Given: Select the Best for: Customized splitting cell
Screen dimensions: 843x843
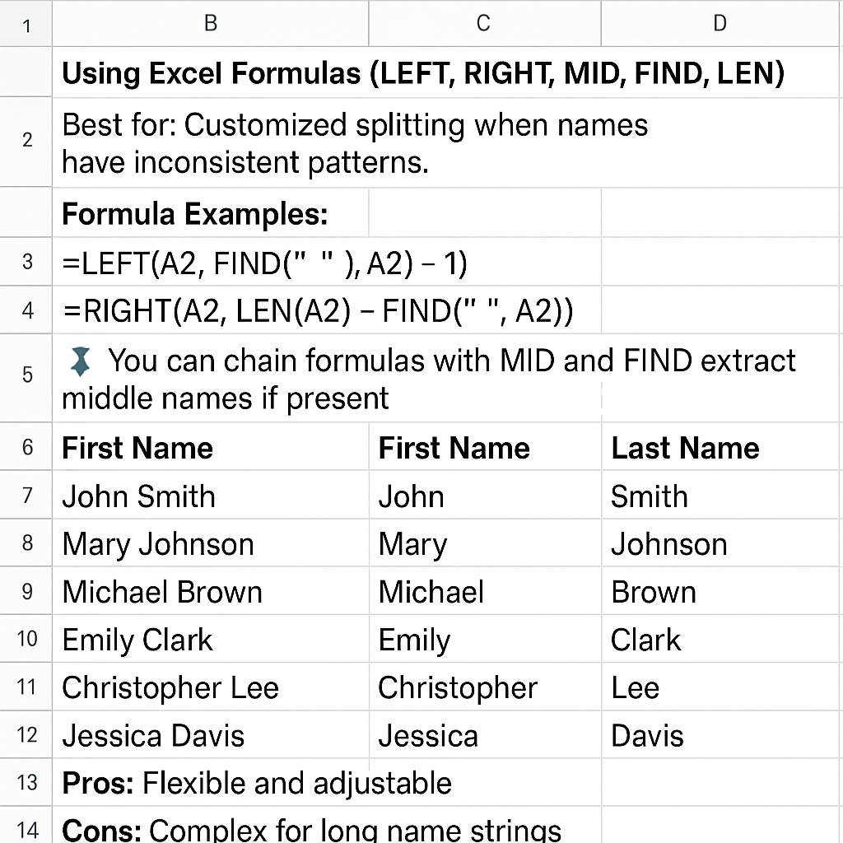Looking at the screenshot, I should 445,142.
